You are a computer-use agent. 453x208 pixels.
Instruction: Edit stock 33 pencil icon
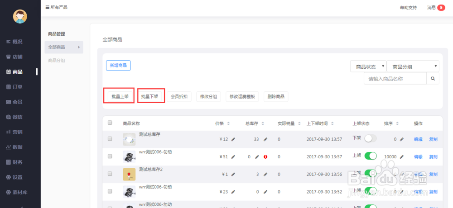pyautogui.click(x=265, y=139)
